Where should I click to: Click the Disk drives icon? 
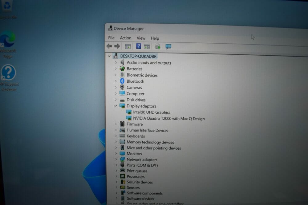(122, 100)
